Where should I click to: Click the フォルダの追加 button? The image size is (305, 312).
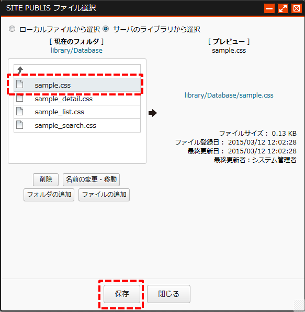click(x=49, y=195)
